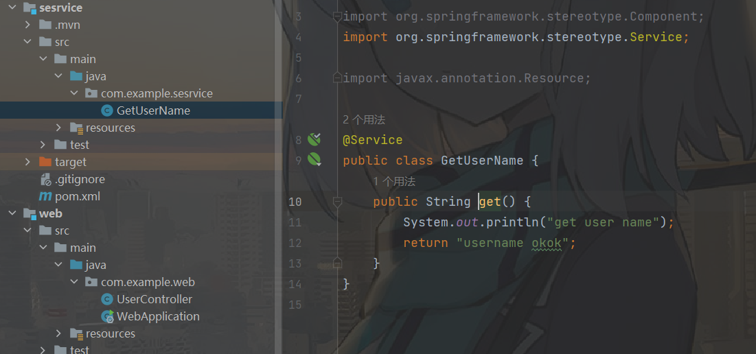Collapse the com.example.web package
Image resolution: width=756 pixels, height=354 pixels.
[x=74, y=282]
